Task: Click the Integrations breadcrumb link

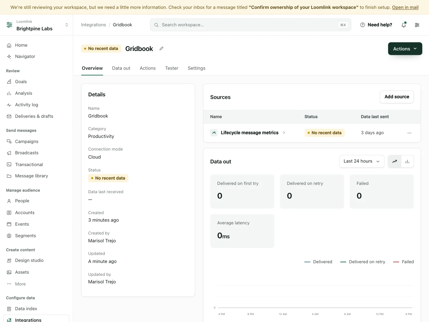Action: [x=94, y=25]
